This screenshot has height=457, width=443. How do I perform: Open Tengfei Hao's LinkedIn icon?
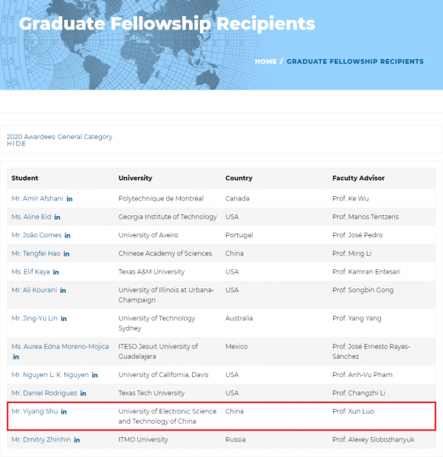coord(66,254)
